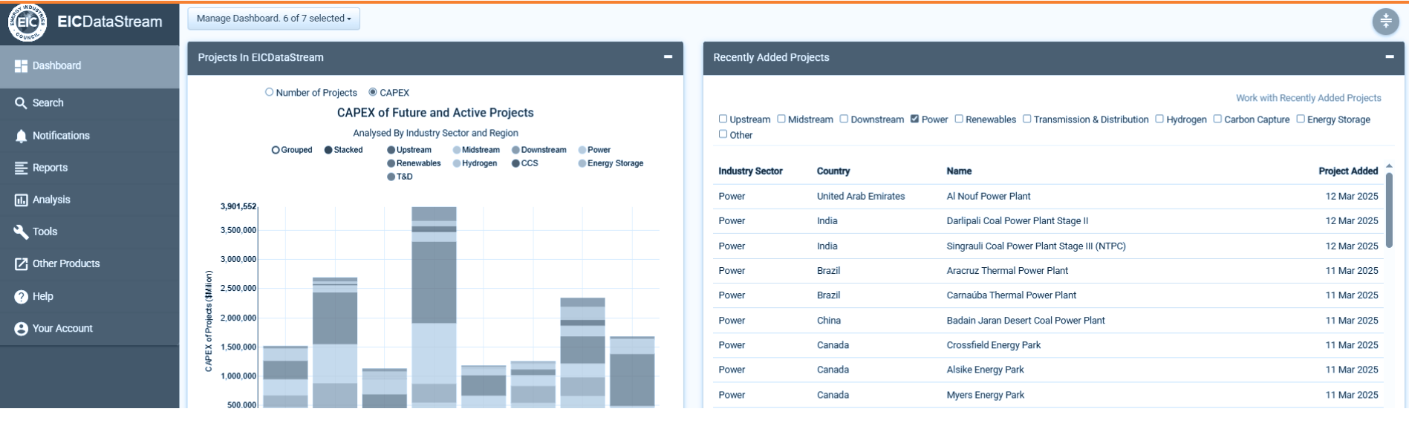Check the Hydrogen filter checkbox

[x=1159, y=119]
